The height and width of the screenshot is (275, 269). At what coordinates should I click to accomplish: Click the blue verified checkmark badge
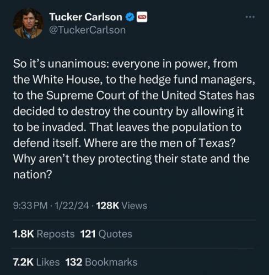130,17
